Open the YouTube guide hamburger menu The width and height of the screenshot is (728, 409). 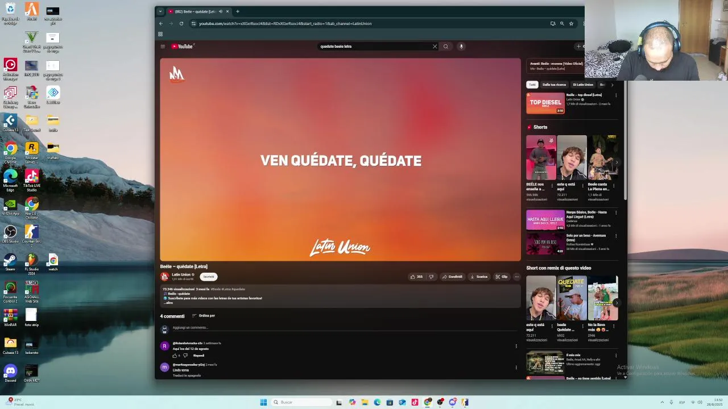tap(163, 47)
